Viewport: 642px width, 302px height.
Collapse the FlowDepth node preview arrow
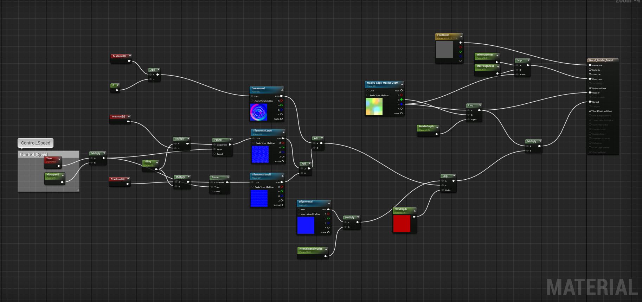(415, 210)
